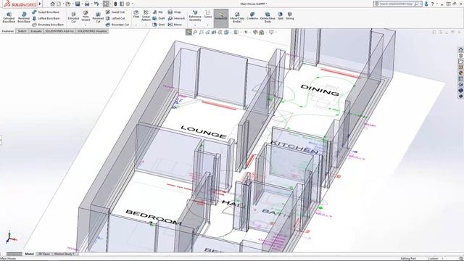Select the Revolved Cut tool
This screenshot has width=464, height=261.
coord(98,17)
